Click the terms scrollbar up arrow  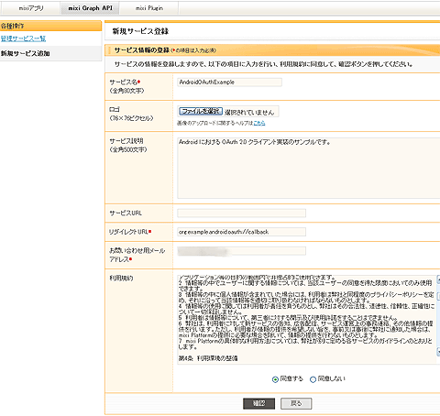coord(438,279)
